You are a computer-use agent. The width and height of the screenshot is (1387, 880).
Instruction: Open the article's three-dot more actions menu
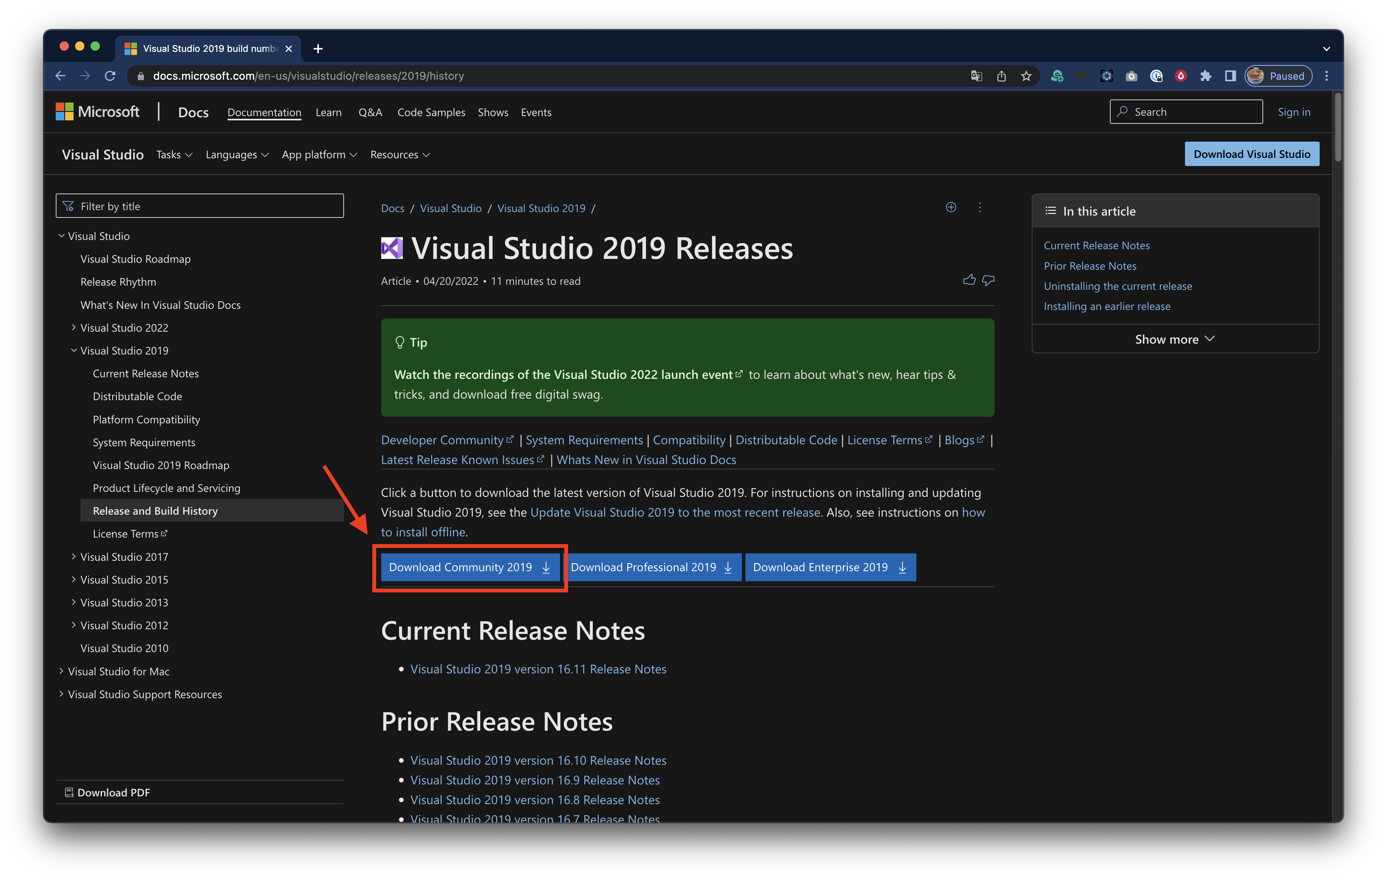coord(980,207)
